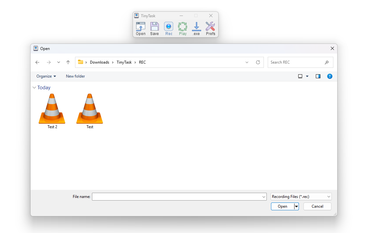Collapse the Today group

pyautogui.click(x=34, y=88)
